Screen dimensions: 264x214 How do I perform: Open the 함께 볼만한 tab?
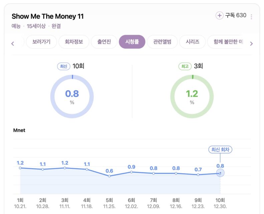click(225, 42)
